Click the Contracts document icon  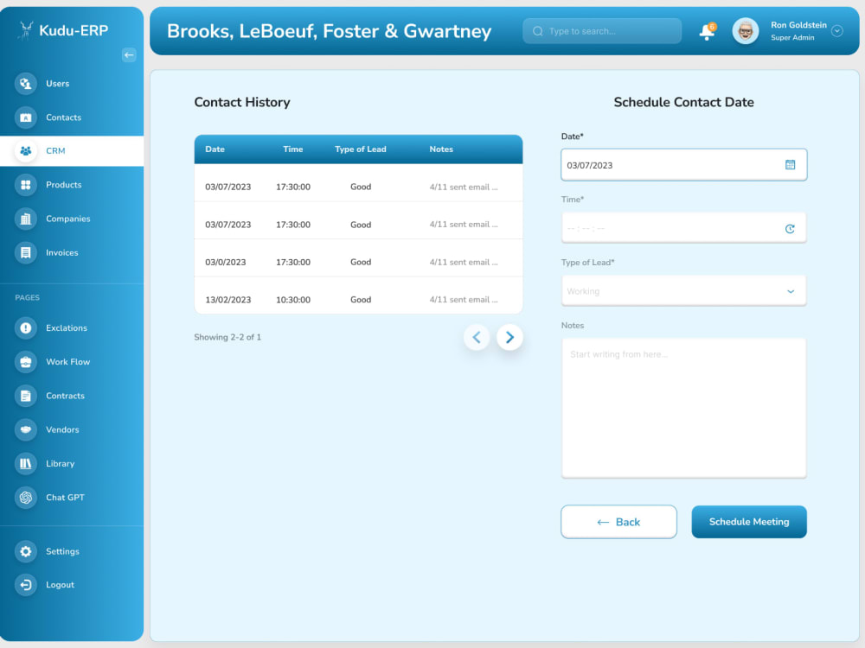tap(25, 396)
